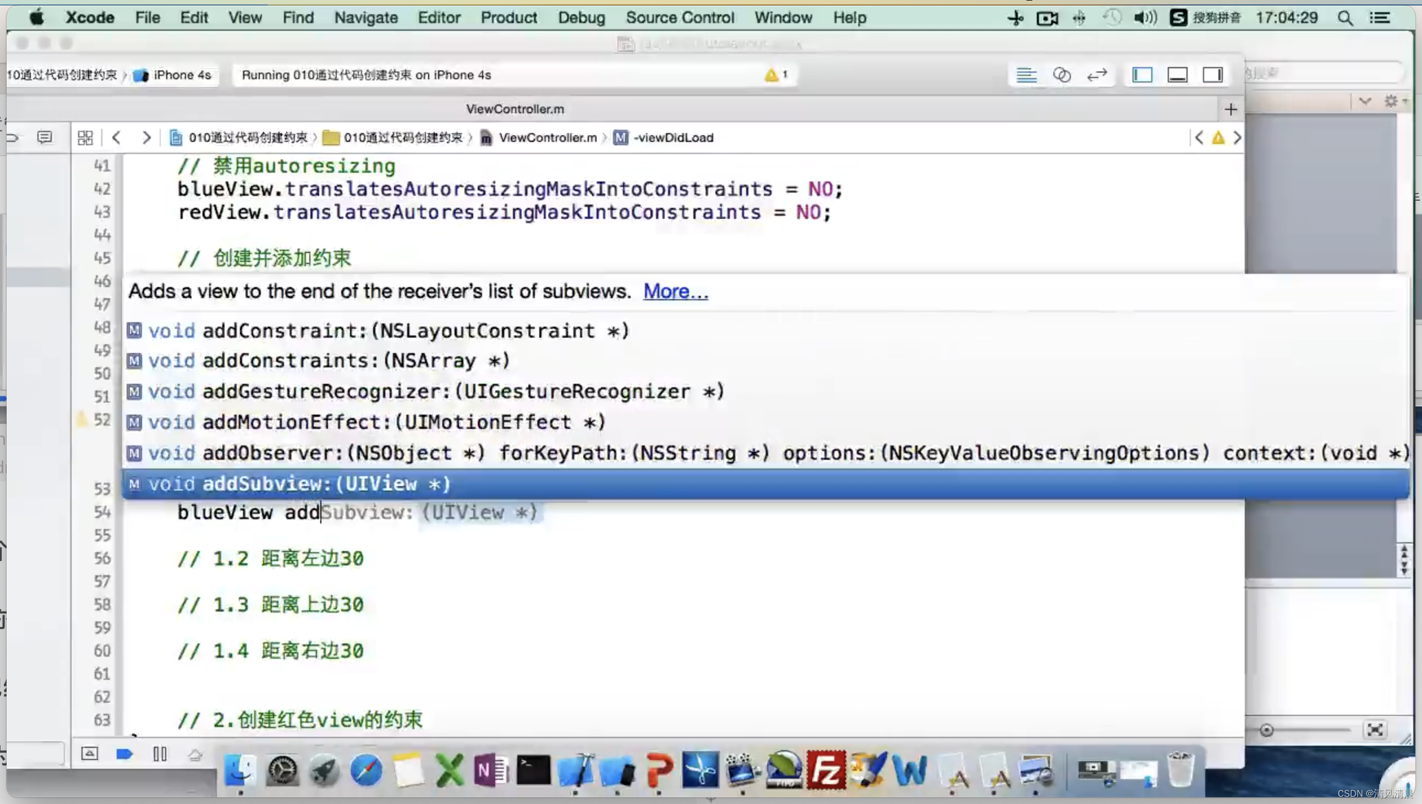Go forward in editor history

(146, 137)
